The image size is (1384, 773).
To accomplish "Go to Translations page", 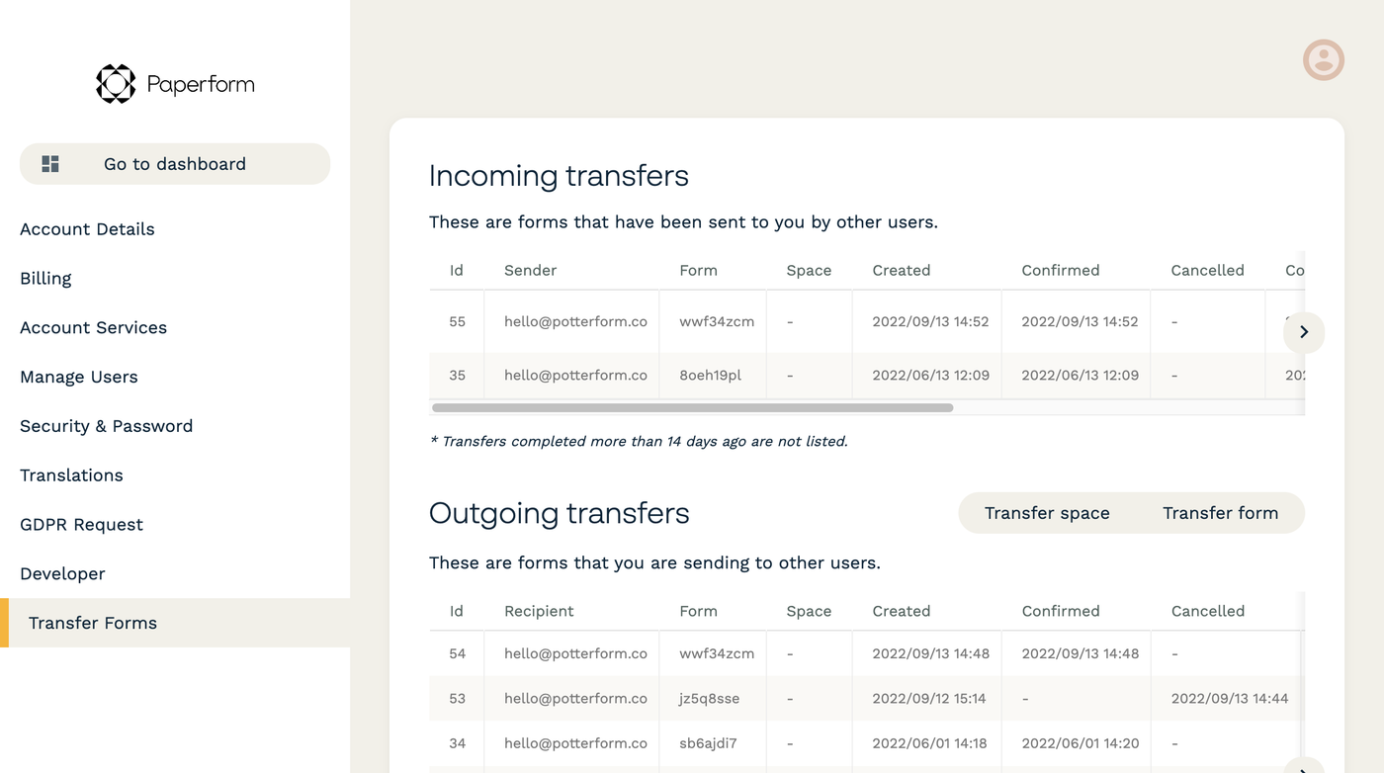I will point(71,475).
